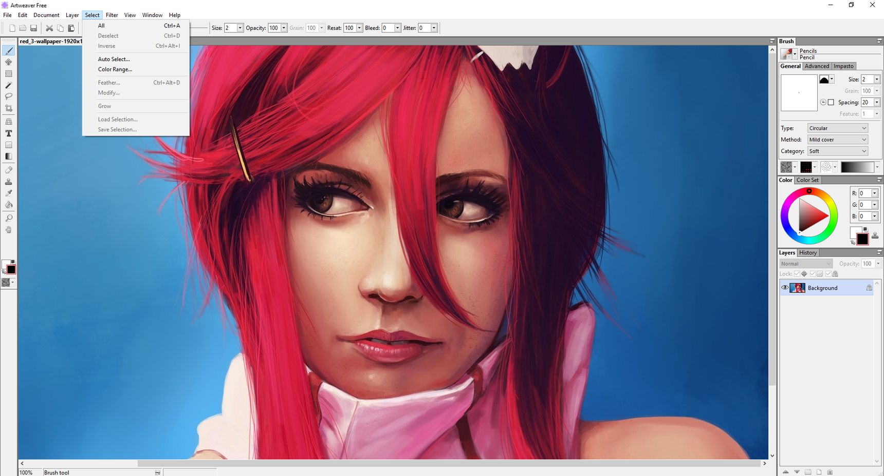
Task: Click the Background layer thumbnail
Action: tap(797, 288)
